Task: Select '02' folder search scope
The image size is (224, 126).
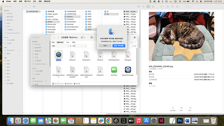Action: 68,42
